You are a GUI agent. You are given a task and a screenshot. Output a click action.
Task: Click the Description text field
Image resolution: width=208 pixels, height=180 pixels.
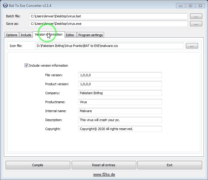click(x=120, y=120)
